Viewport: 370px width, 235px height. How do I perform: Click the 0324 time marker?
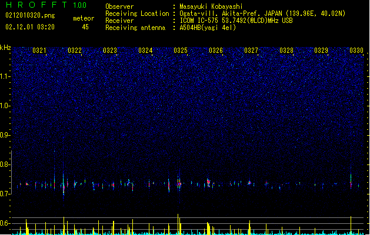145,51
